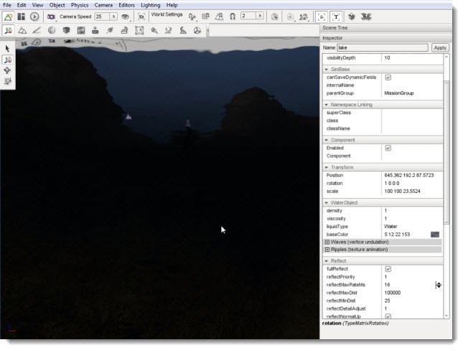This screenshot has width=463, height=350.
Task: Open the object transform axes icon
Action: pyautogui.click(x=304, y=16)
